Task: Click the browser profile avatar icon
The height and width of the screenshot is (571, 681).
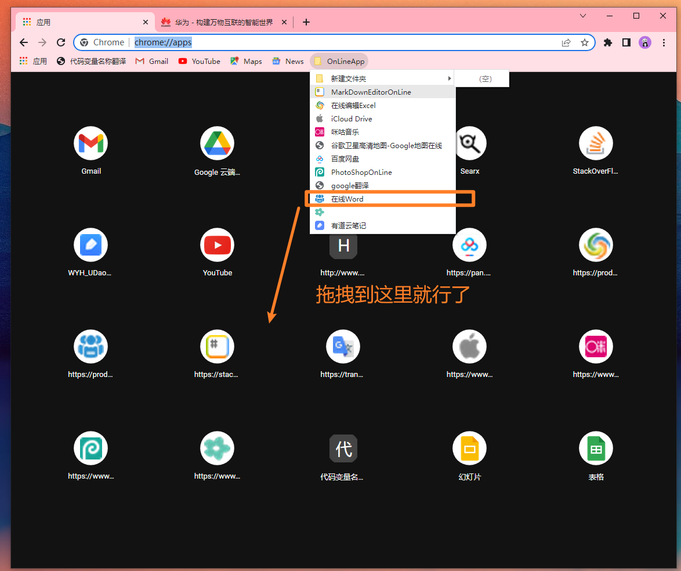Action: [x=644, y=42]
